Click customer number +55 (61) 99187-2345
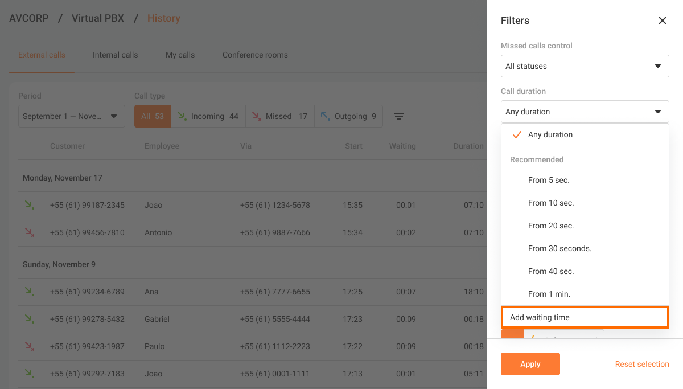 [87, 205]
